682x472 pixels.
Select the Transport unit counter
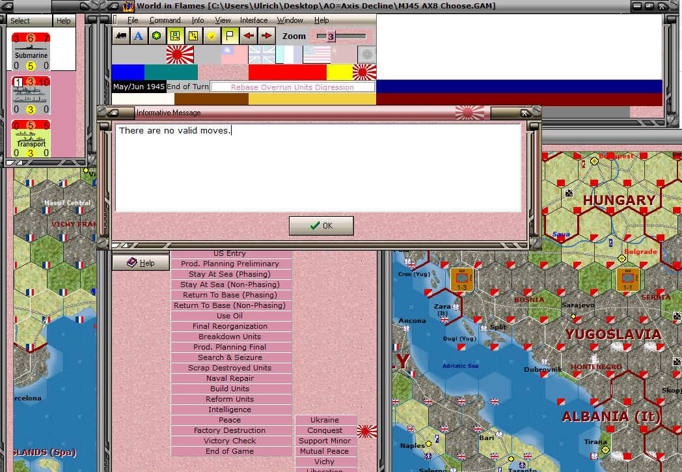pyautogui.click(x=31, y=139)
